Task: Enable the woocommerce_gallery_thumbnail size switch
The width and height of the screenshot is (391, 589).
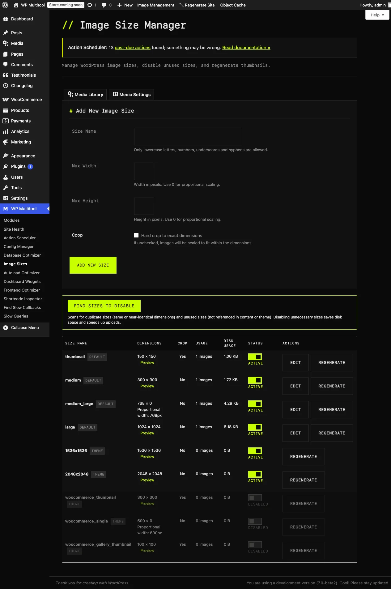Action: click(255, 545)
